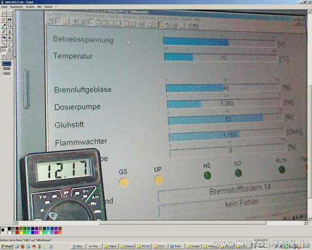Select the outline-only shape fill option
312x250 pixels.
[x=7, y=64]
